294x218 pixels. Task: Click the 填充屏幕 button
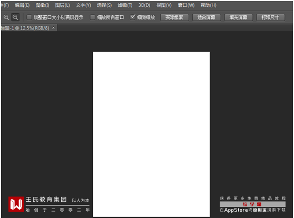tap(239, 17)
